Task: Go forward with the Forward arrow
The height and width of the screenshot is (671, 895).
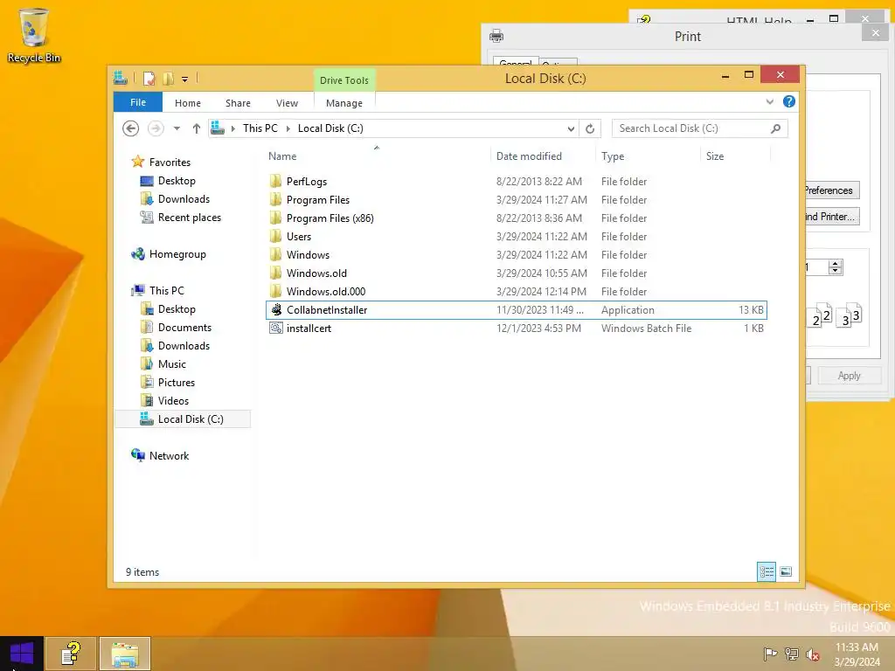Action: click(x=156, y=128)
